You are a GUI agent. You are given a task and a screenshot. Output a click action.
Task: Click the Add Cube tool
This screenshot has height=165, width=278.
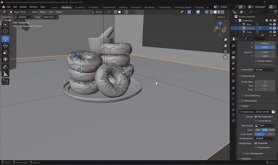(x=6, y=82)
